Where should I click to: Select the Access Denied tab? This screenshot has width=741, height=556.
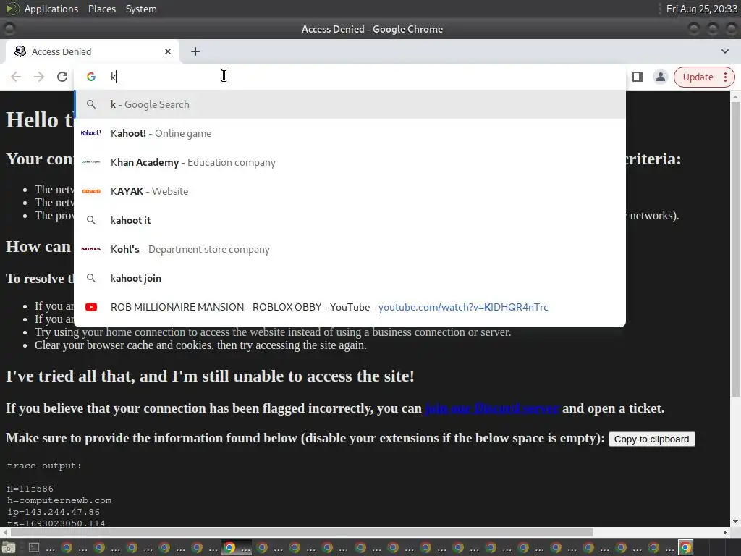(92, 51)
